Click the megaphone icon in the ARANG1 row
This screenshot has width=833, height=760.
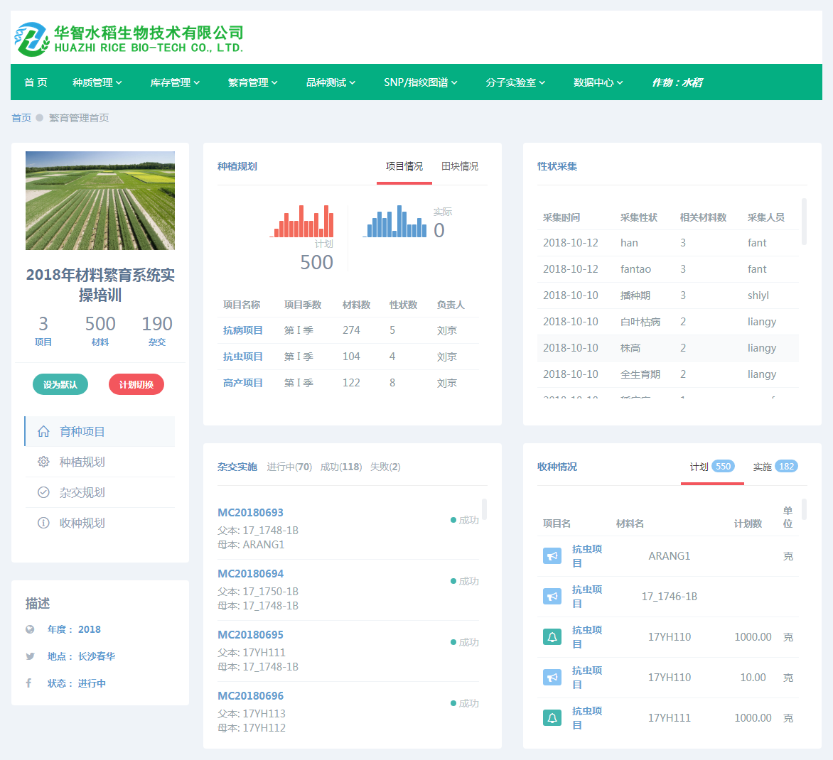coord(552,556)
